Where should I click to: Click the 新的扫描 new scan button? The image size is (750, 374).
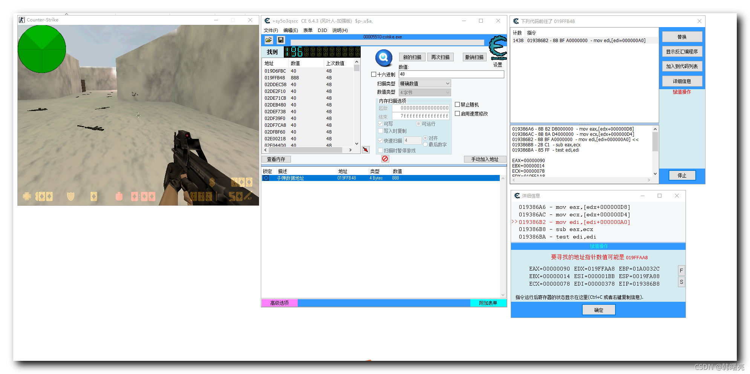point(412,57)
